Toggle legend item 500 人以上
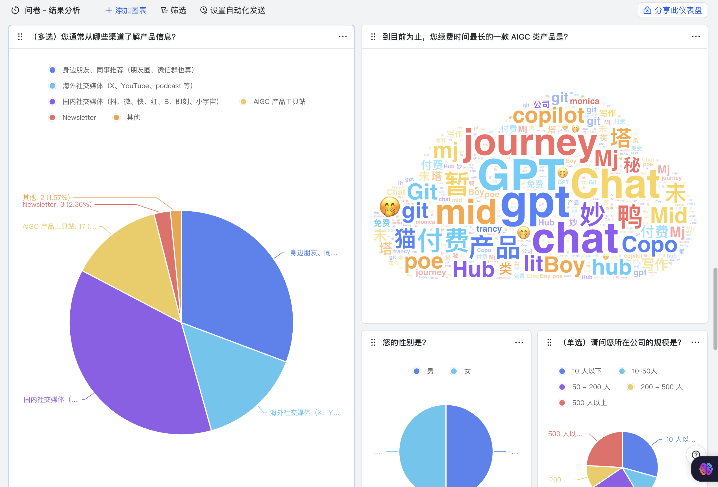The height and width of the screenshot is (487, 718). point(583,403)
